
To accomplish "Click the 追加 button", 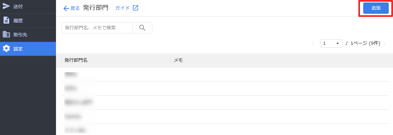I will [x=376, y=8].
